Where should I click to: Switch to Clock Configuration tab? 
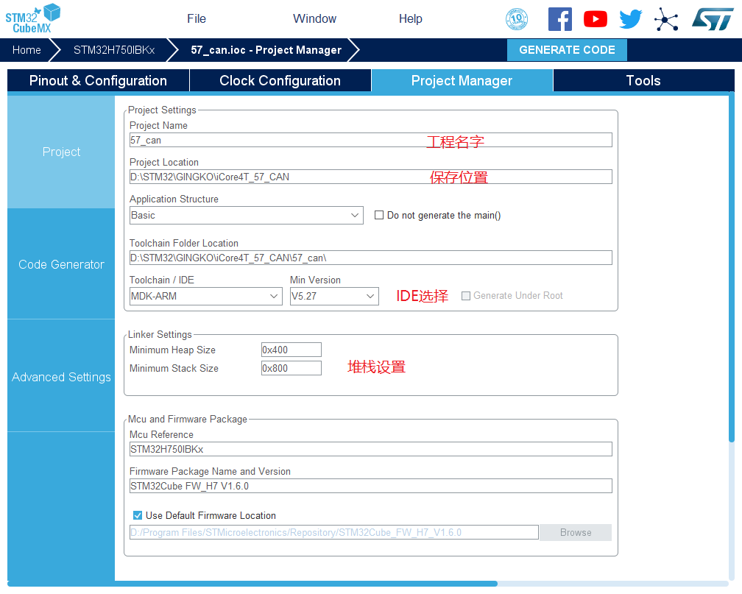pyautogui.click(x=280, y=81)
